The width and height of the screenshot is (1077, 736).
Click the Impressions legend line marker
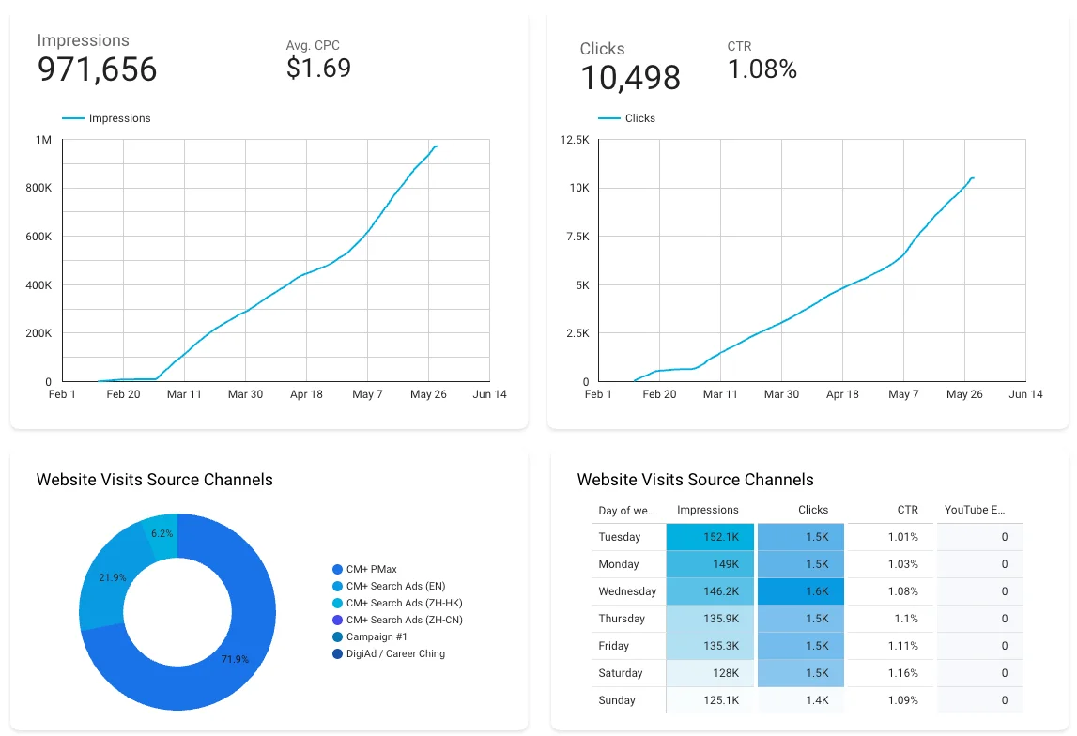coord(73,119)
